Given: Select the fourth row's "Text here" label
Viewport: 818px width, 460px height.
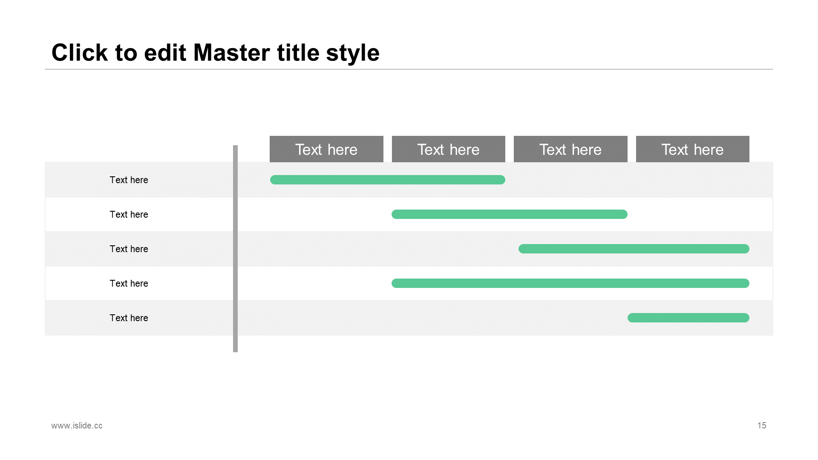Looking at the screenshot, I should (129, 283).
